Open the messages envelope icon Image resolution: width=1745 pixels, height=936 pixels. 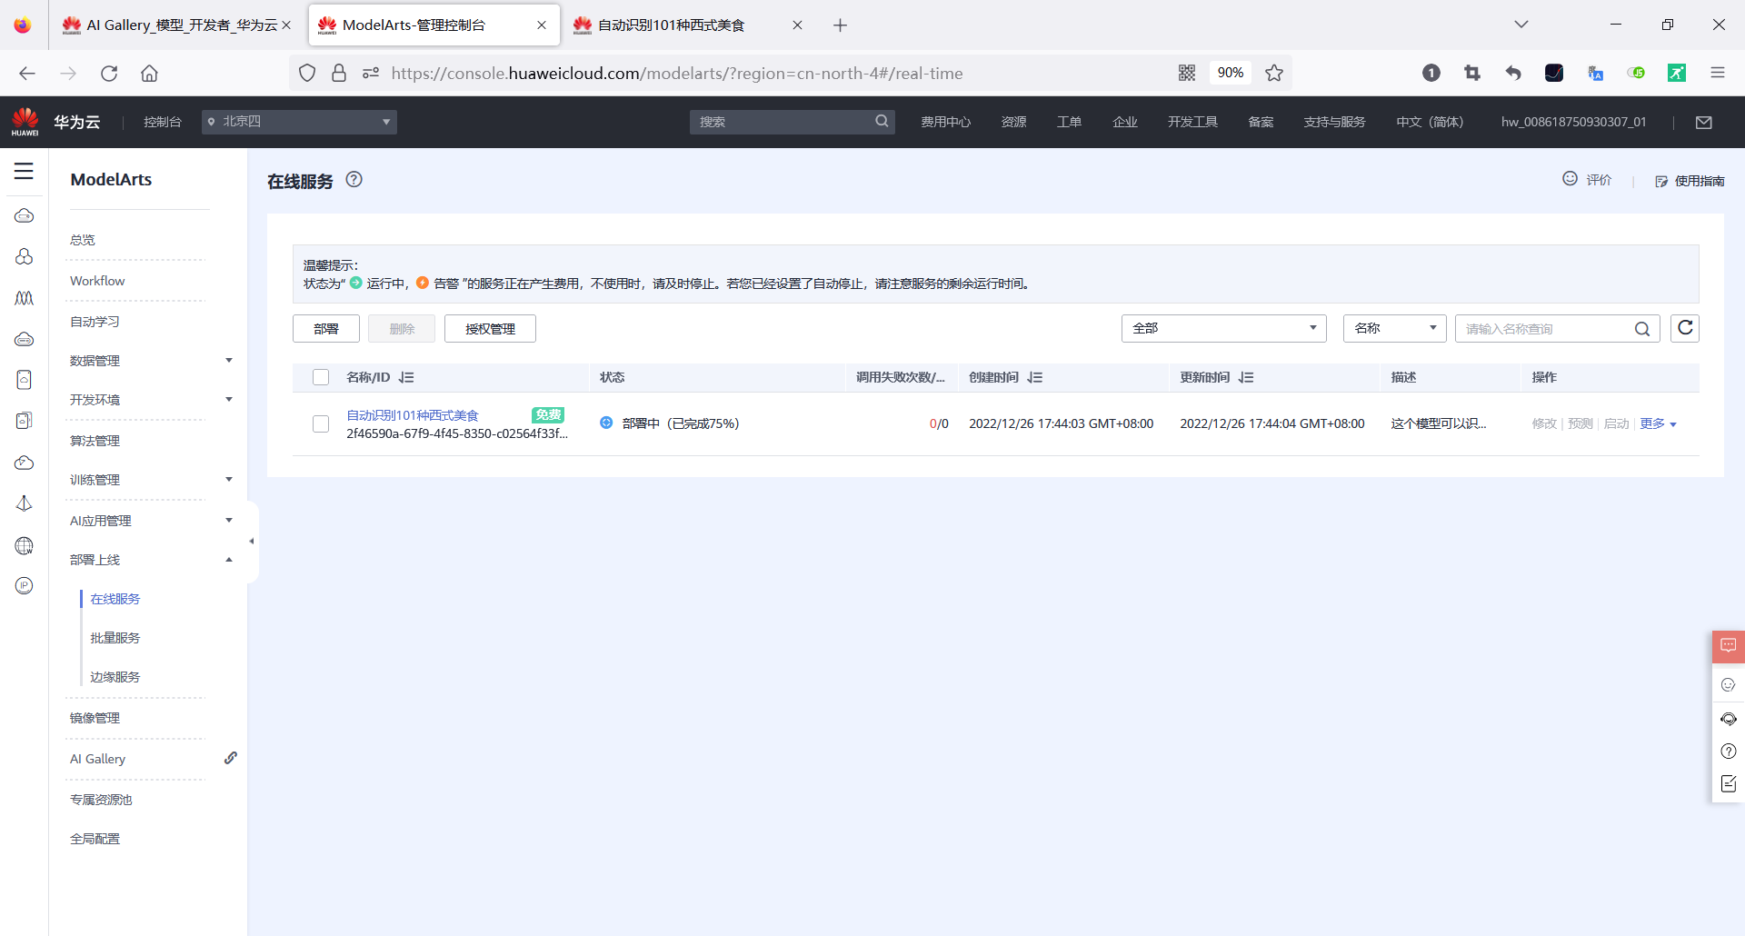pos(1704,123)
